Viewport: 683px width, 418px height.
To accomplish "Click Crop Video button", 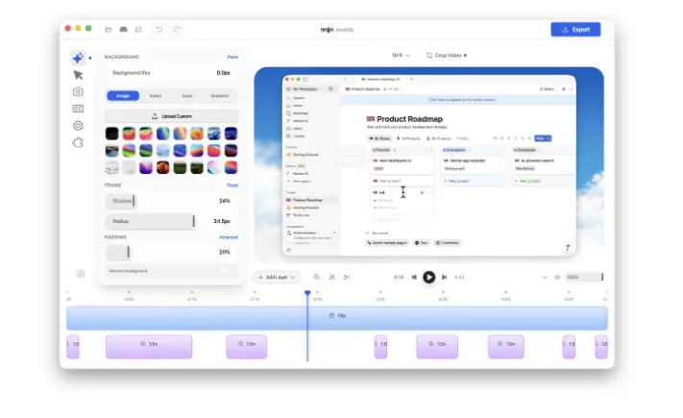I will (446, 56).
